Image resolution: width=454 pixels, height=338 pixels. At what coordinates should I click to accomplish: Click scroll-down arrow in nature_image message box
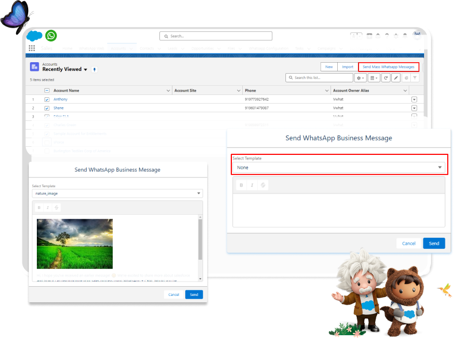pos(200,279)
